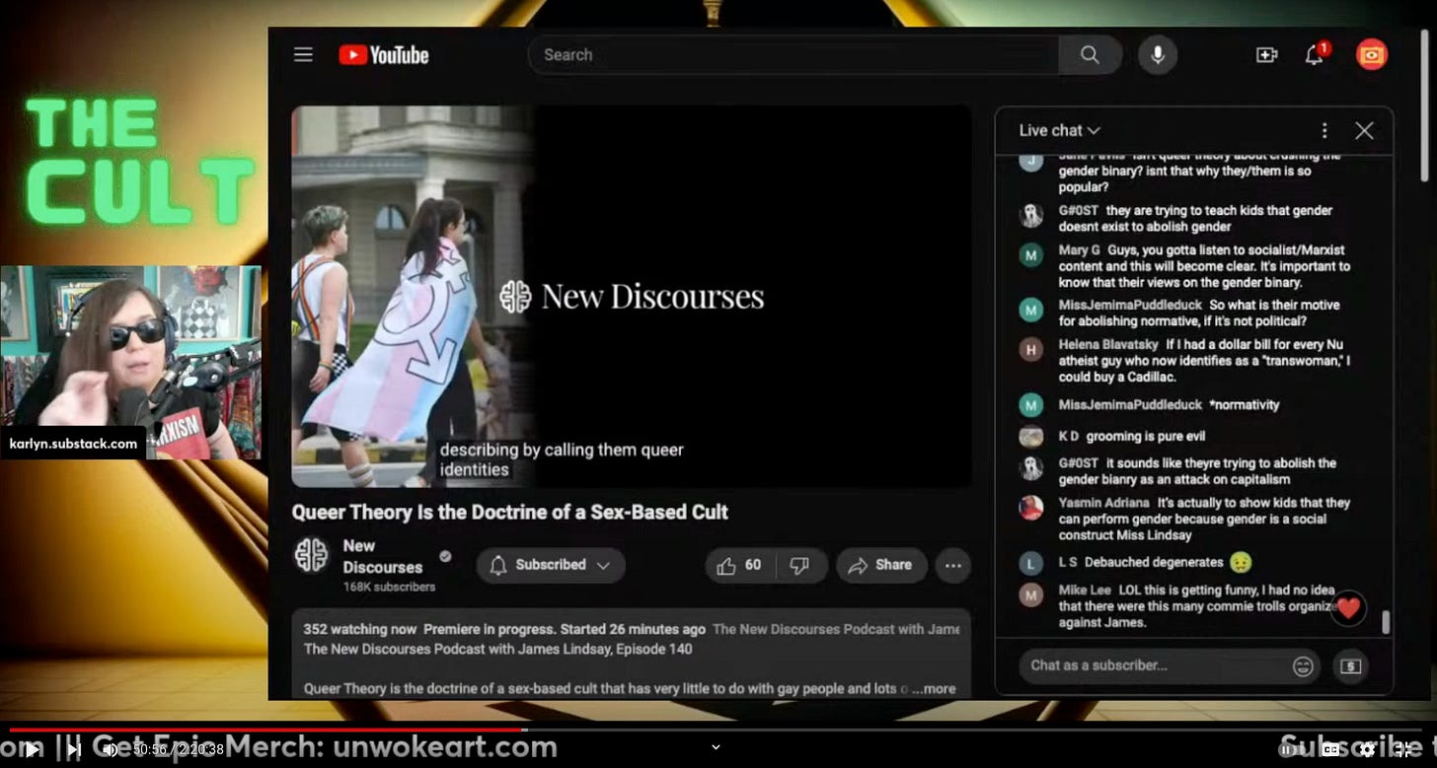Image resolution: width=1437 pixels, height=768 pixels.
Task: Go to YouTube home via logo
Action: [x=384, y=55]
